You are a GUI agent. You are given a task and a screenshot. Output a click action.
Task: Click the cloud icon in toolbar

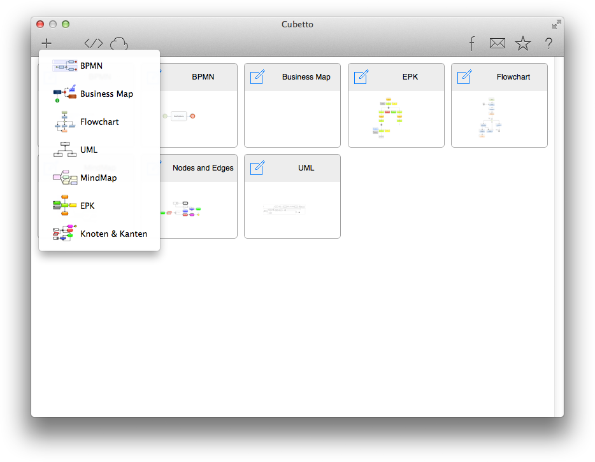(x=119, y=43)
